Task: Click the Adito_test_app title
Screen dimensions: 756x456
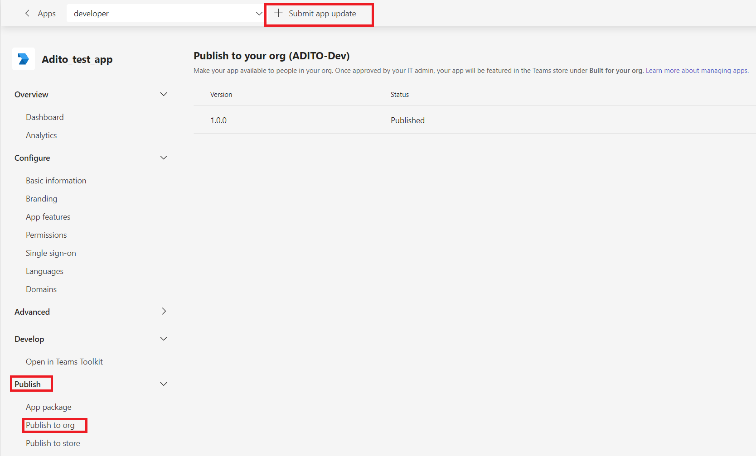Action: click(77, 59)
